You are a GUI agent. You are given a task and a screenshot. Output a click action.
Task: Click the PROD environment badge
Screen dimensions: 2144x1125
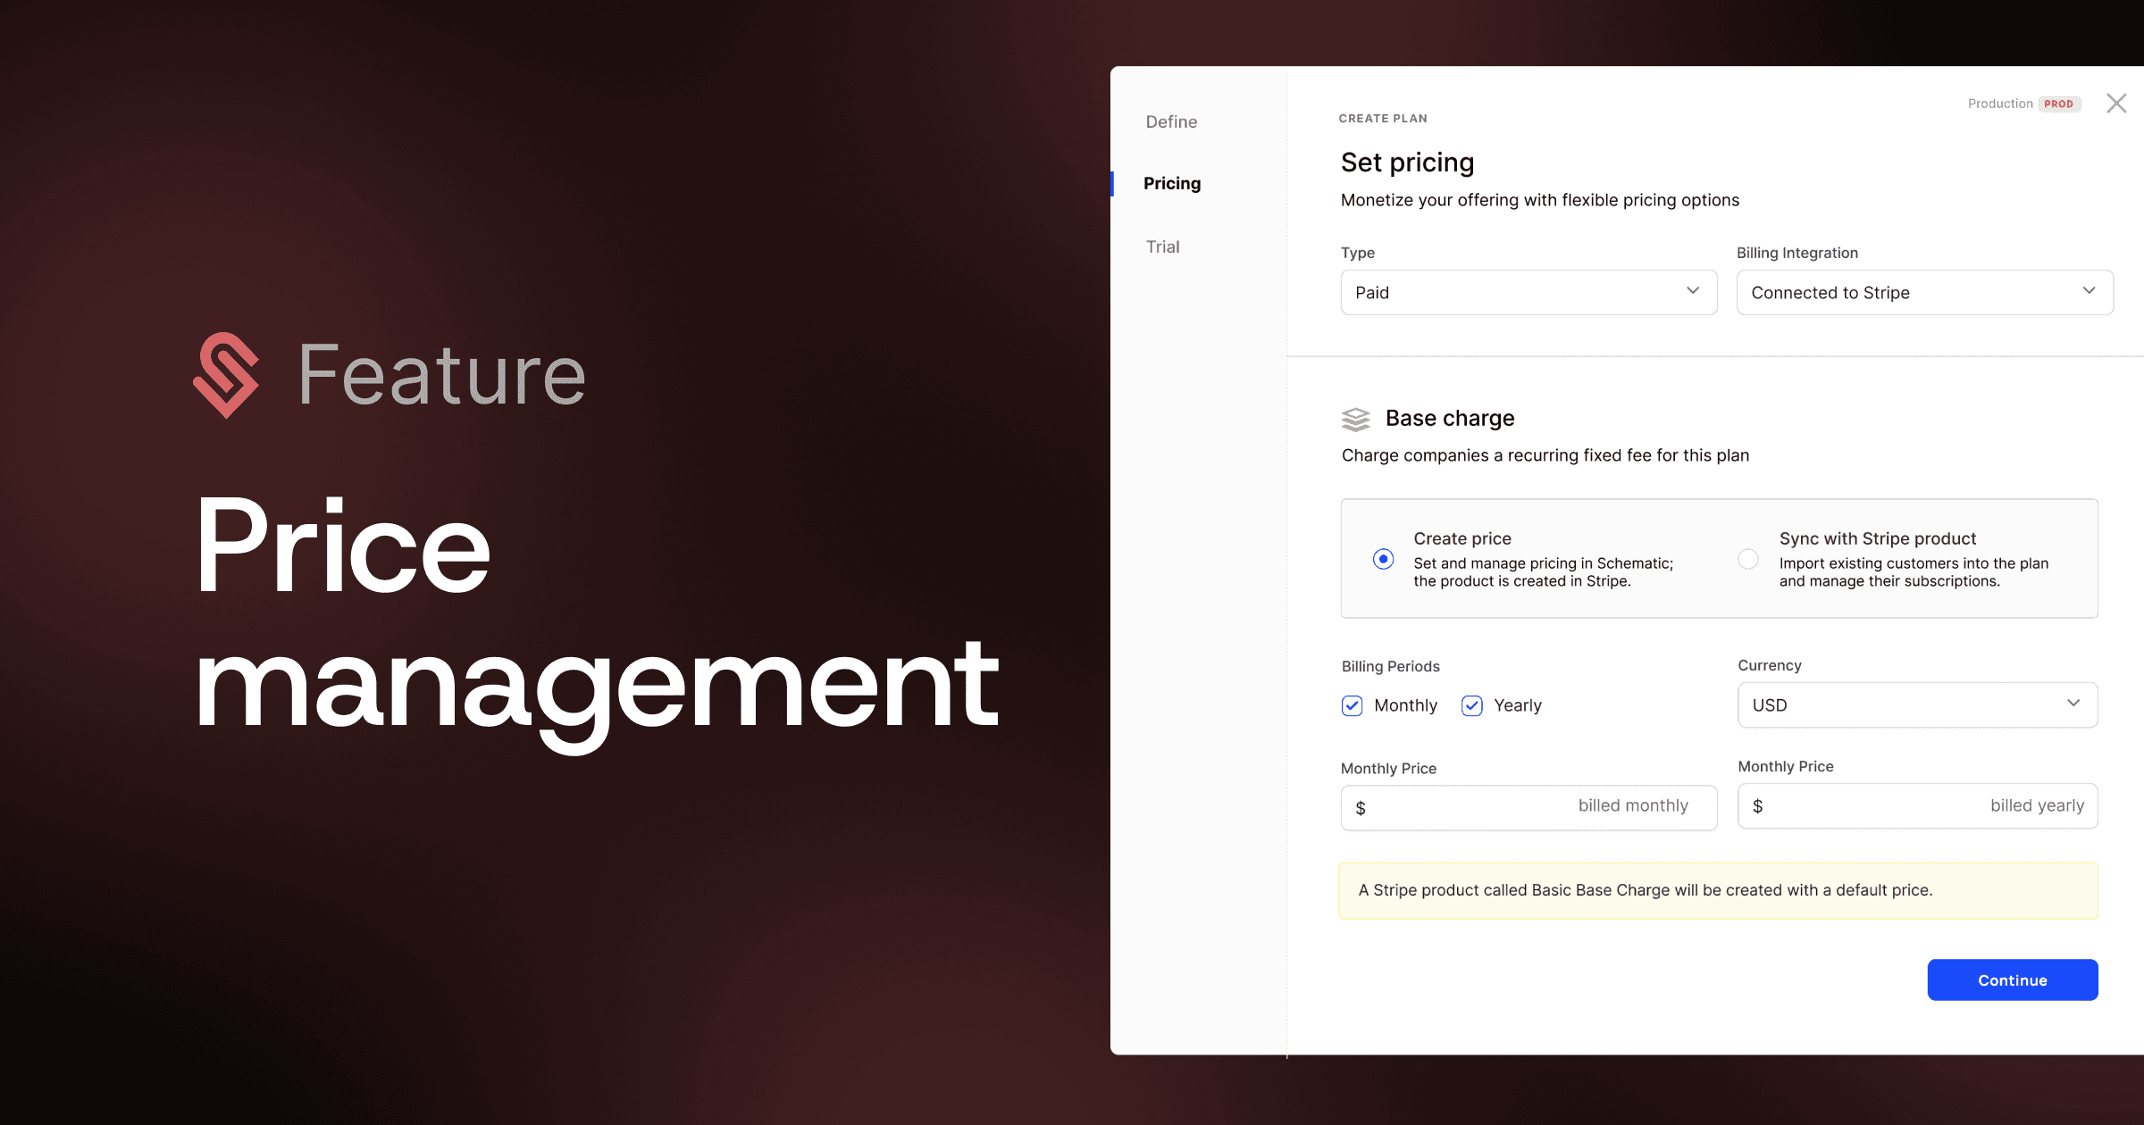(2059, 104)
